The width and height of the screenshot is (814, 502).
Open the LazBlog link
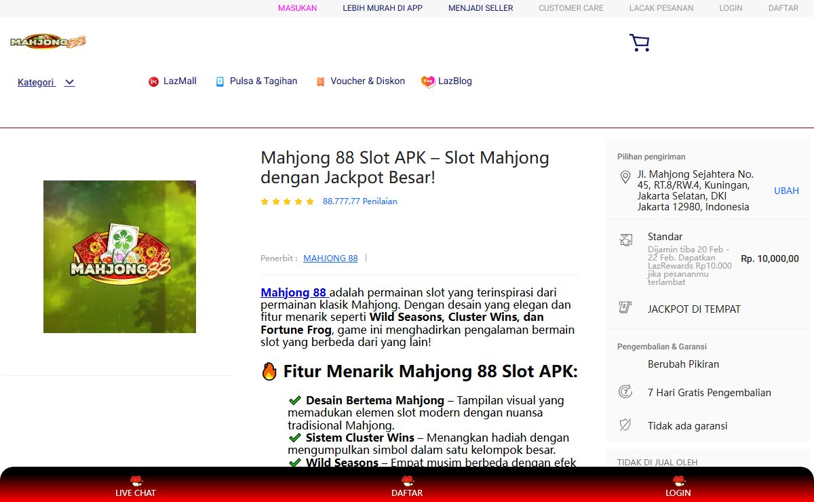point(455,81)
